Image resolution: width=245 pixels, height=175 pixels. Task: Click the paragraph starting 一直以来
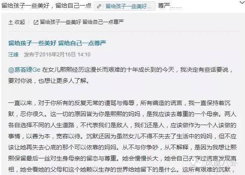tap(122, 136)
